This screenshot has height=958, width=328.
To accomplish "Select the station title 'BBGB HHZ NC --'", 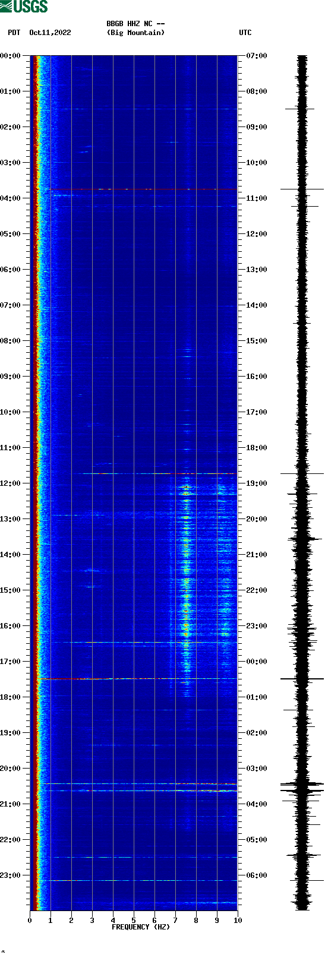I will click(135, 24).
